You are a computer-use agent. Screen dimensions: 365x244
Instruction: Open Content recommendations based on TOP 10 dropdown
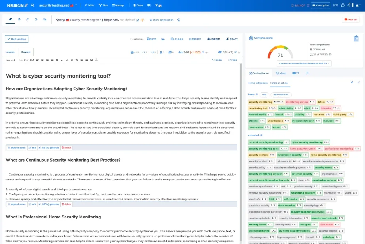[304, 63]
